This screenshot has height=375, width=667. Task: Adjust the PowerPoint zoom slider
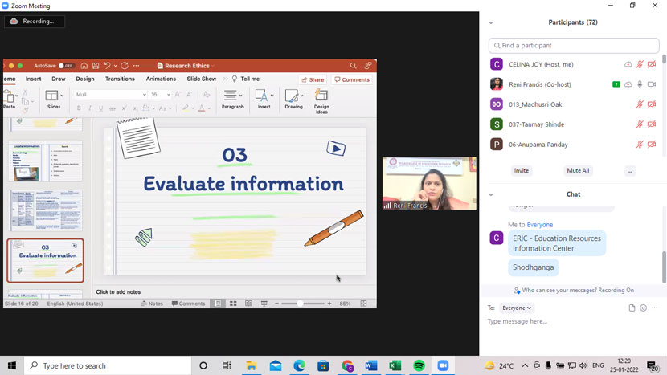tap(301, 304)
